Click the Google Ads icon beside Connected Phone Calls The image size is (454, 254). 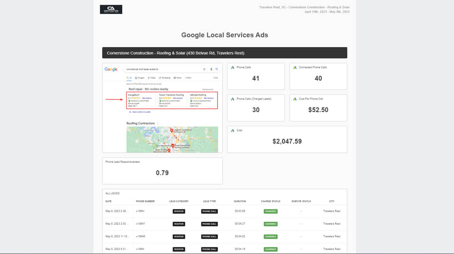coord(295,67)
